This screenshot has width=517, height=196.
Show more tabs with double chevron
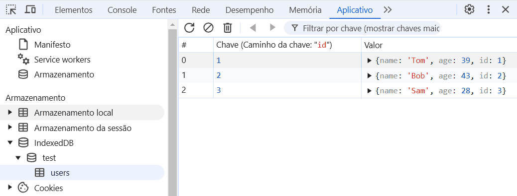tap(388, 10)
